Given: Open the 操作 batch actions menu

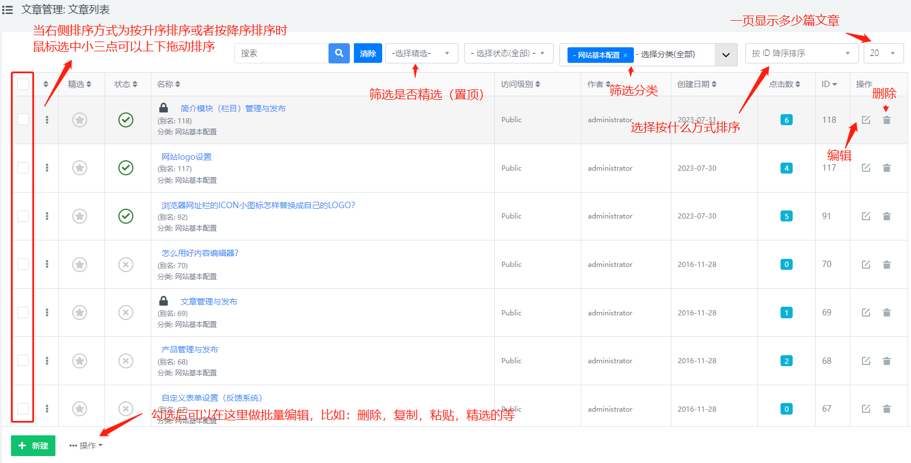Looking at the screenshot, I should (86, 446).
